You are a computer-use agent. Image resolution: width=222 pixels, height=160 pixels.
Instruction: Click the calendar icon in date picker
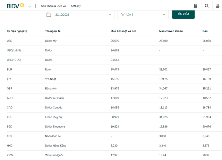[49, 15]
